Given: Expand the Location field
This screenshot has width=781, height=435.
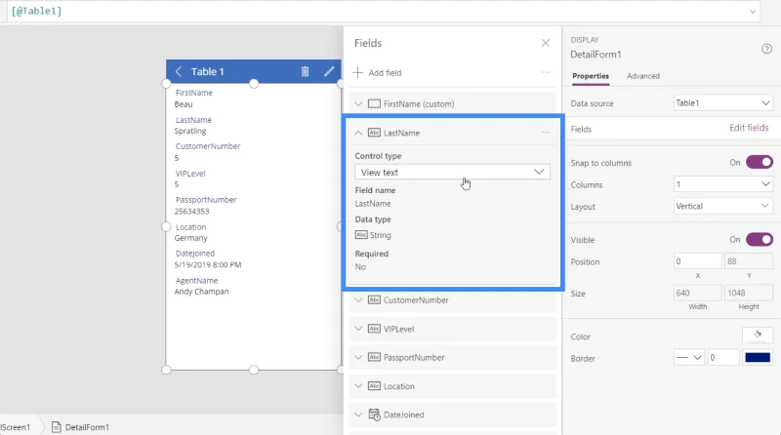Looking at the screenshot, I should 358,386.
